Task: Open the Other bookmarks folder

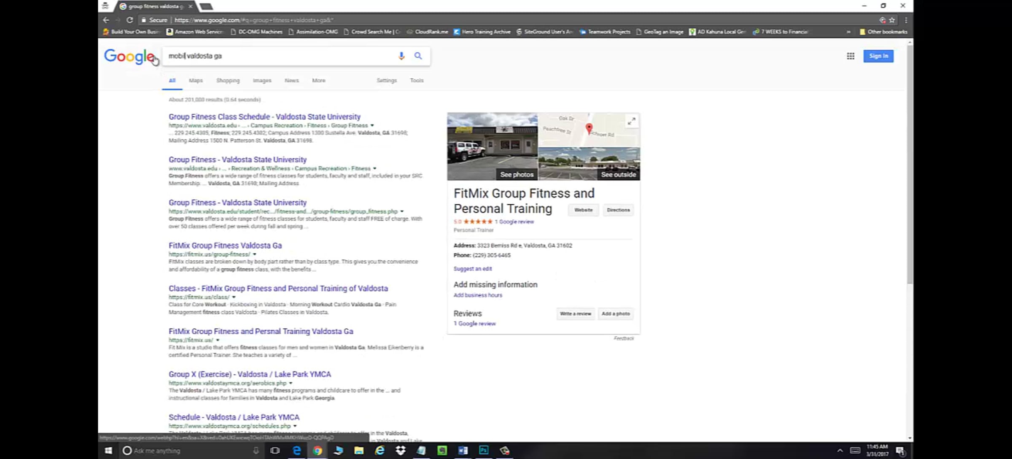Action: (883, 32)
